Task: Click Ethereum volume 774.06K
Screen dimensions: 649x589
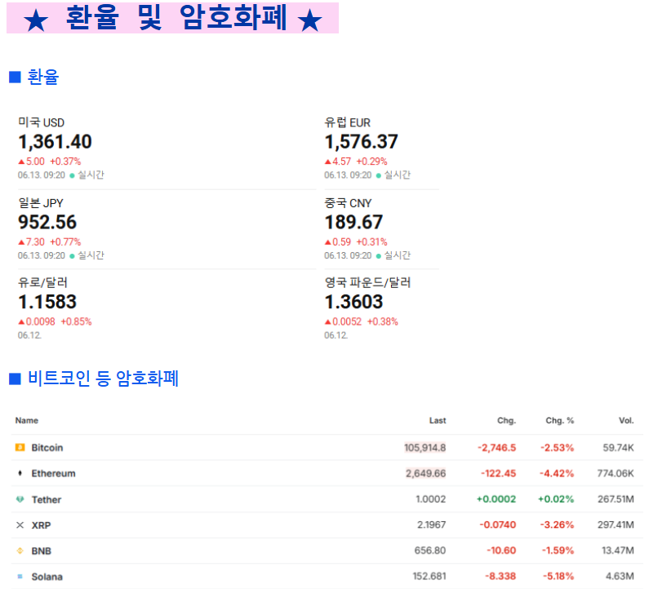Action: pyautogui.click(x=616, y=473)
